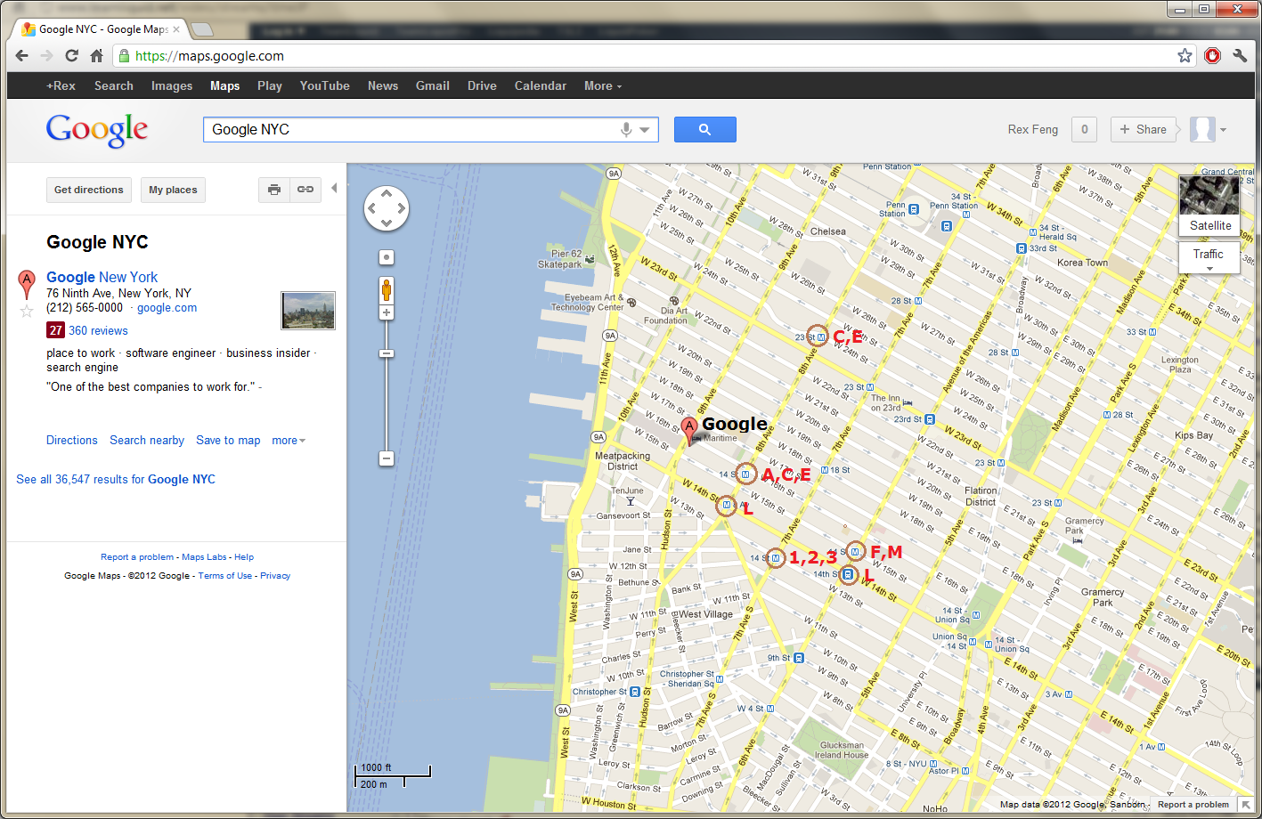1262x819 pixels.
Task: Open YouTube from the top navigation bar
Action: click(324, 86)
